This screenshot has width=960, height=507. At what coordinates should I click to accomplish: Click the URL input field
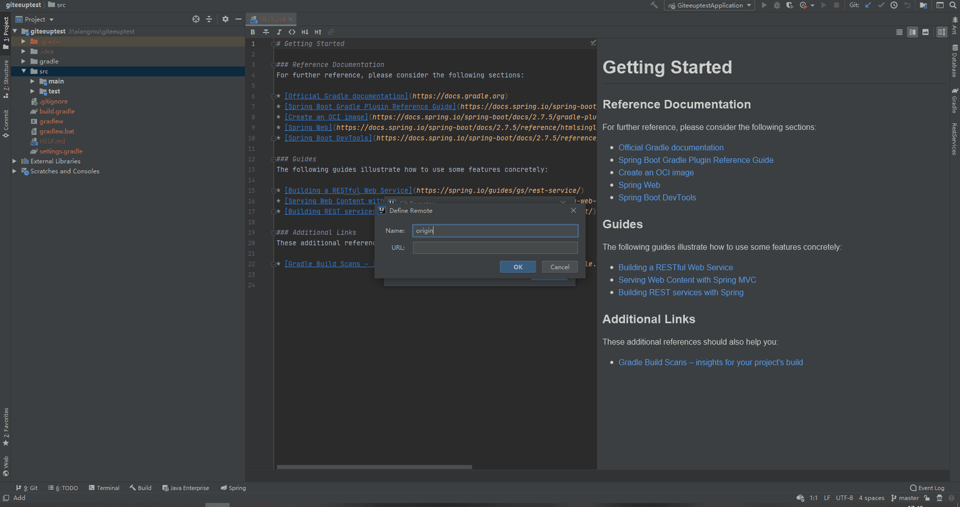click(495, 248)
